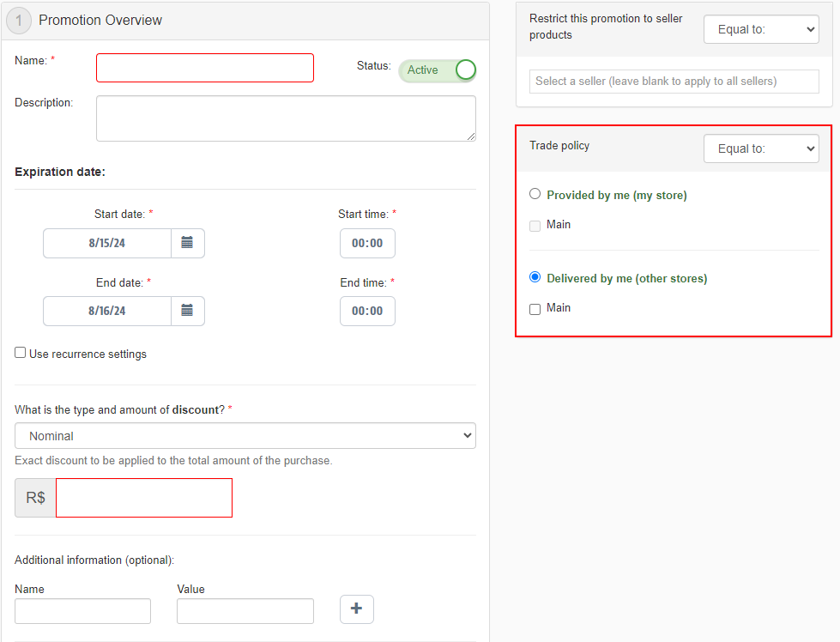Select Delivered by me (other stores)
The height and width of the screenshot is (642, 840).
point(535,277)
